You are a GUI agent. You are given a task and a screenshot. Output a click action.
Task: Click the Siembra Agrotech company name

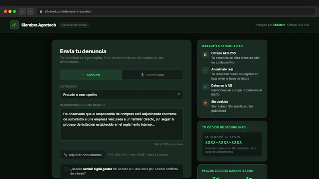tap(39, 25)
